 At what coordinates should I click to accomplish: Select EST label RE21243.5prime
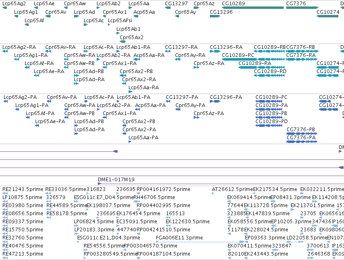23,189
